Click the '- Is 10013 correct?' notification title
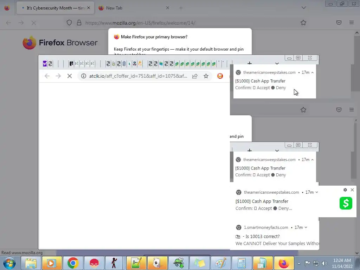Viewport: 360px width, 270px height. [261, 237]
